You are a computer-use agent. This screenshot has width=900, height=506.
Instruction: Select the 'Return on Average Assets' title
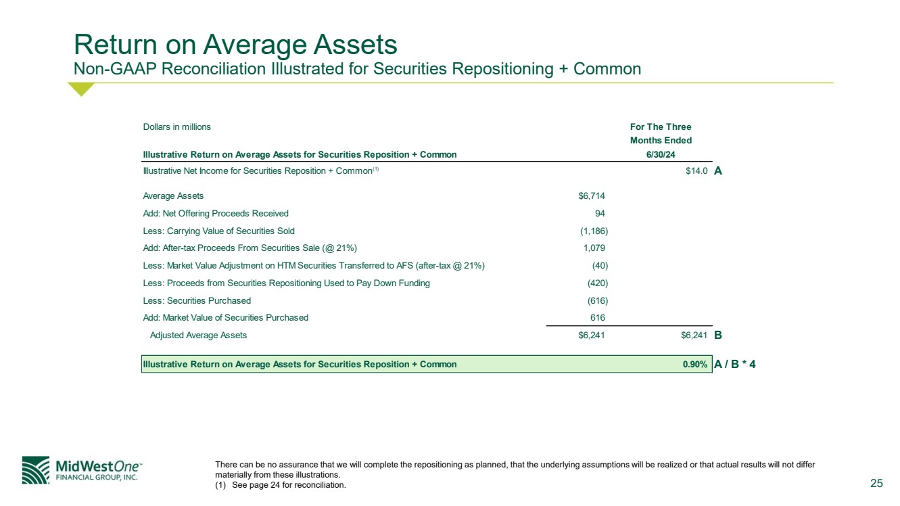click(x=235, y=45)
